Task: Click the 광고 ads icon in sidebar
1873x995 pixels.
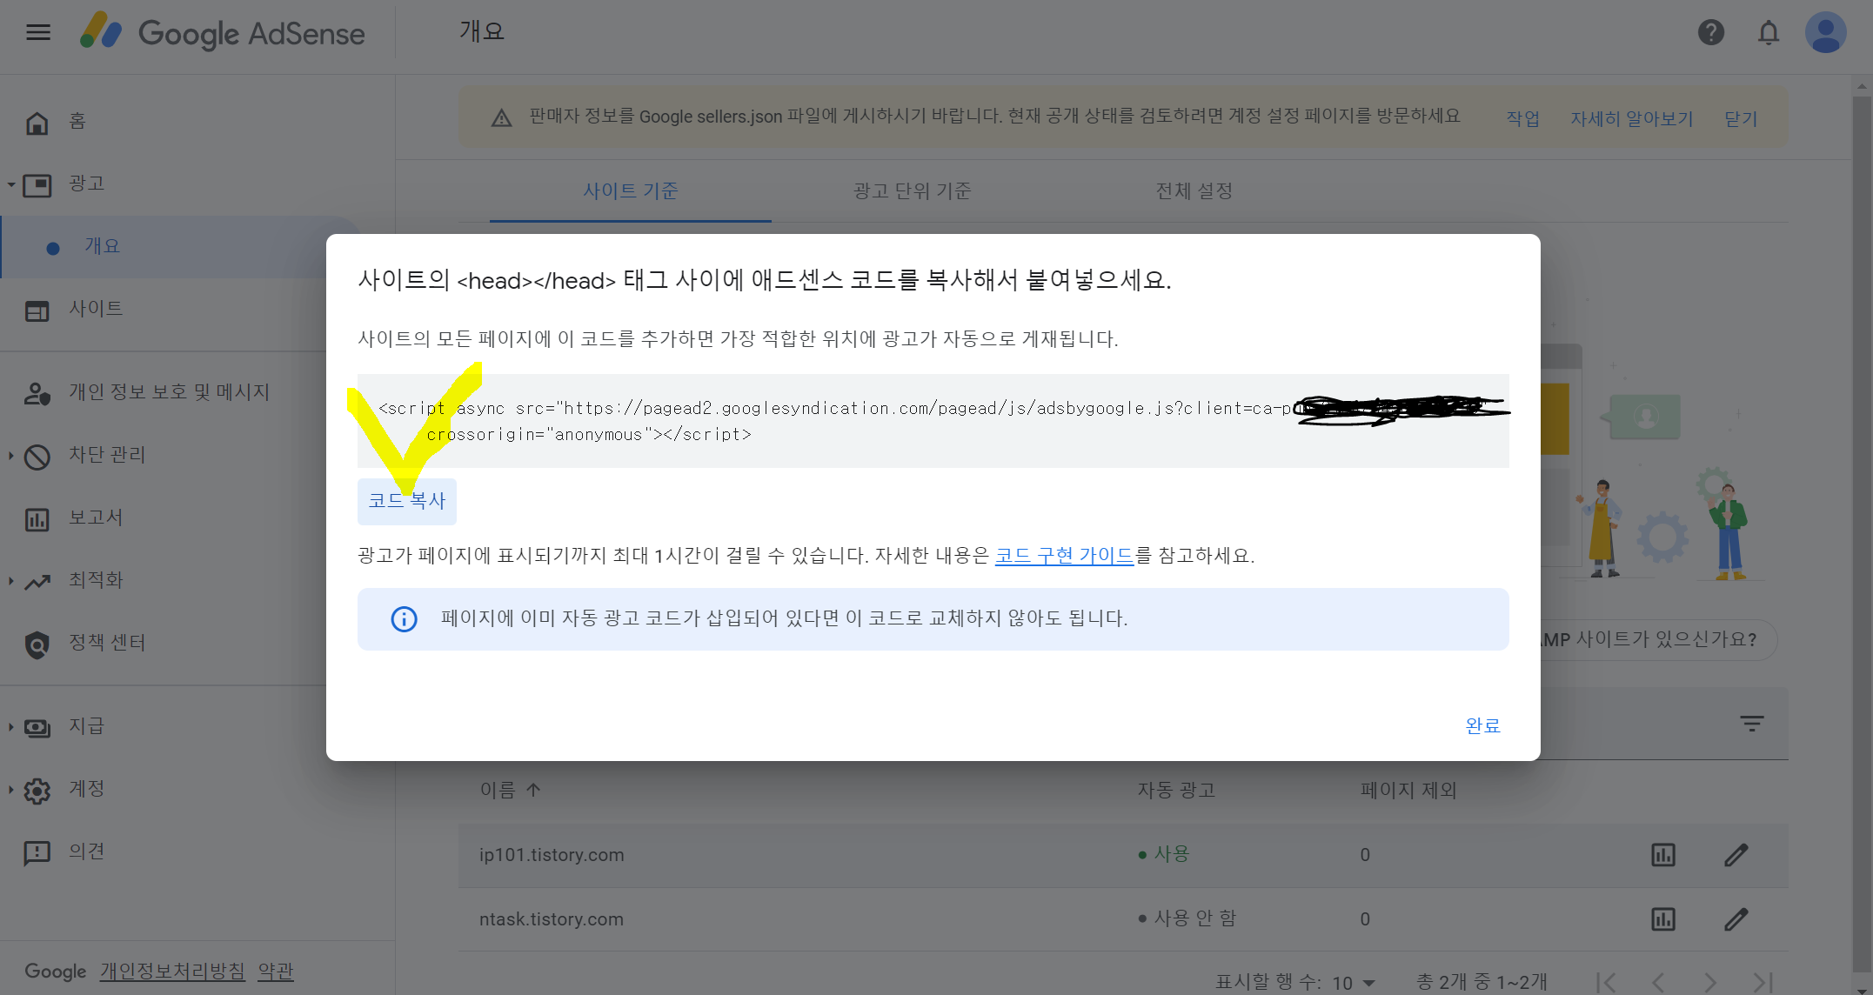Action: [x=37, y=184]
